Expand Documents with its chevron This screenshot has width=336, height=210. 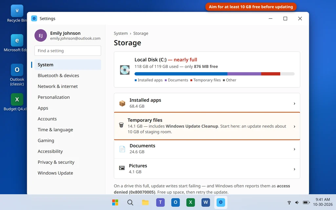[x=294, y=149]
